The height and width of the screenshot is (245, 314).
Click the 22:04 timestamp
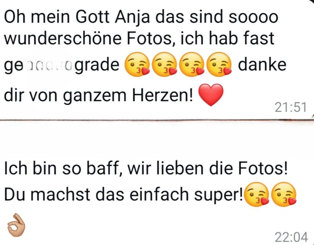tap(291, 237)
